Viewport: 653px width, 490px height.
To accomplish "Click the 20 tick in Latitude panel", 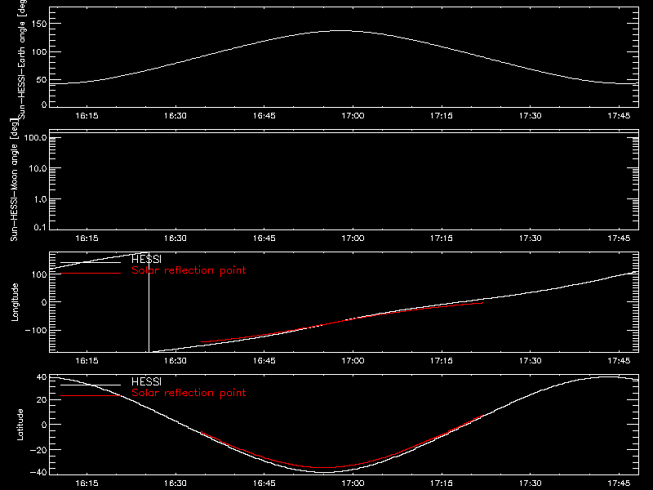I will pyautogui.click(x=42, y=399).
